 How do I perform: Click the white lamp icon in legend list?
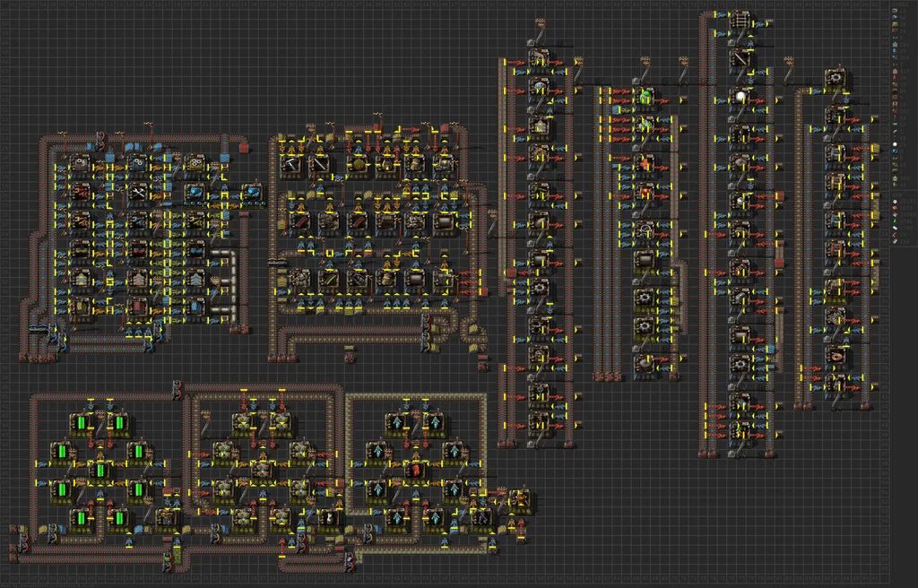896,144
